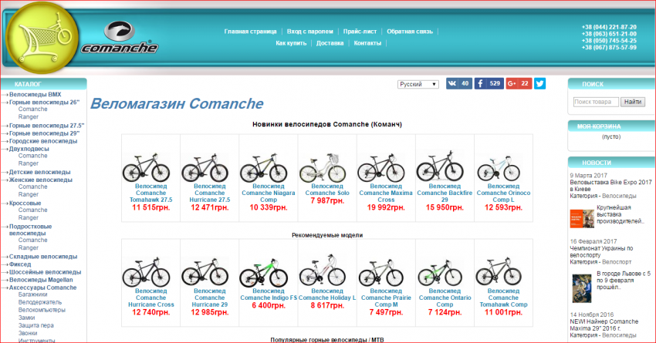Click Comanche Backfire 29 bike thumbnail
Viewport: 656px width, 343px height.
click(x=440, y=166)
